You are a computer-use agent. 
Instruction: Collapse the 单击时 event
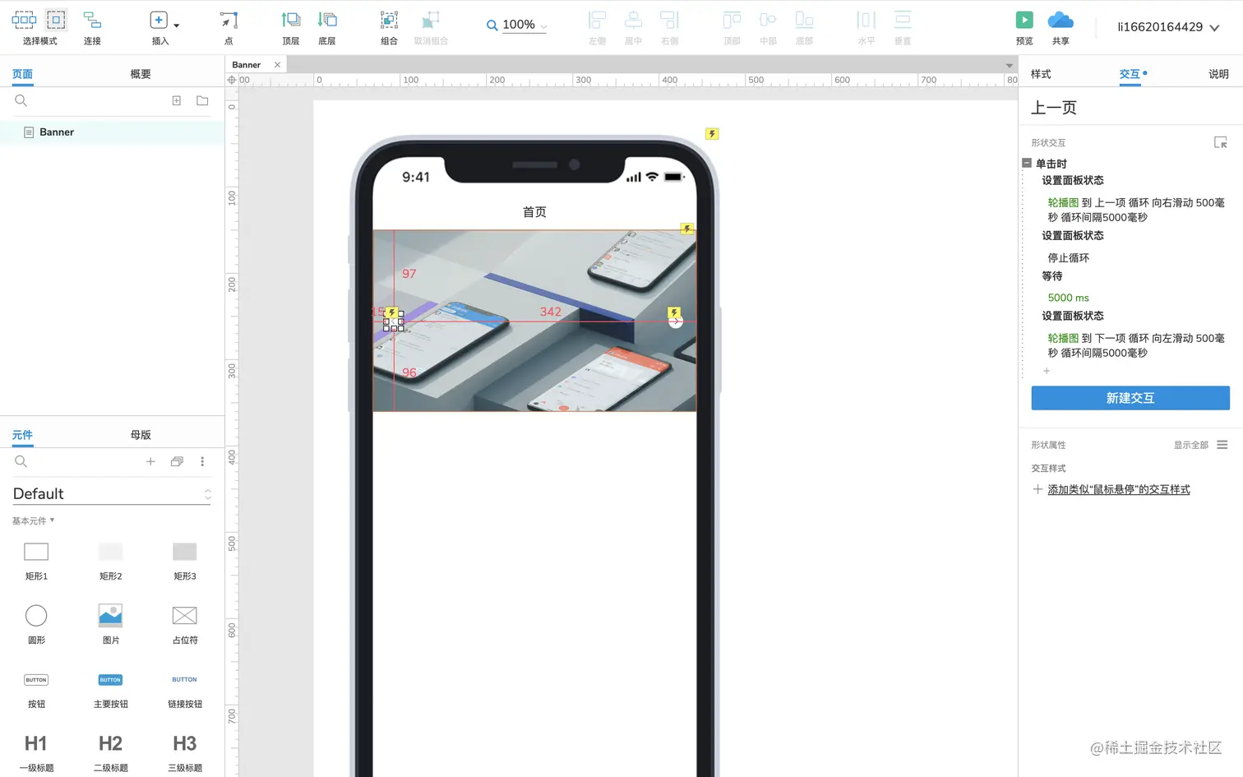click(1027, 164)
